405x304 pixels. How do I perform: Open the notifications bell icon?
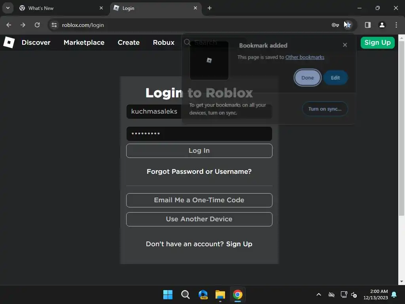click(x=394, y=294)
